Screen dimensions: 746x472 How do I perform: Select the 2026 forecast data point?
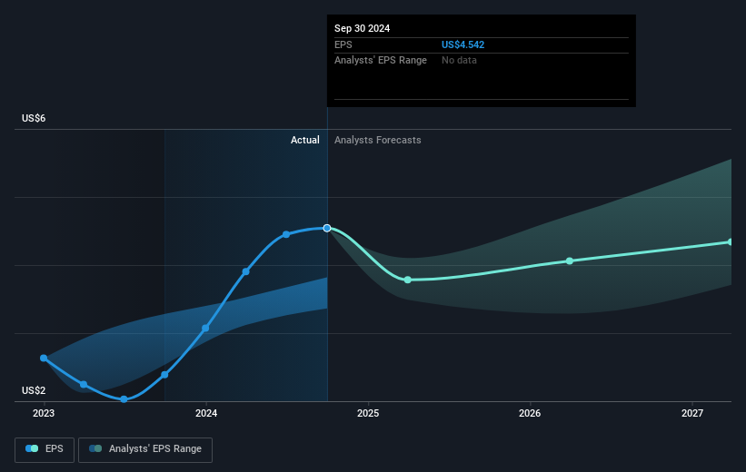(x=570, y=261)
